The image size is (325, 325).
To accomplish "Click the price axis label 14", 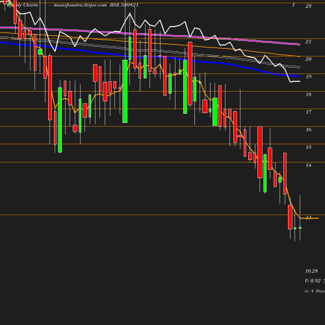I will pyautogui.click(x=309, y=165).
